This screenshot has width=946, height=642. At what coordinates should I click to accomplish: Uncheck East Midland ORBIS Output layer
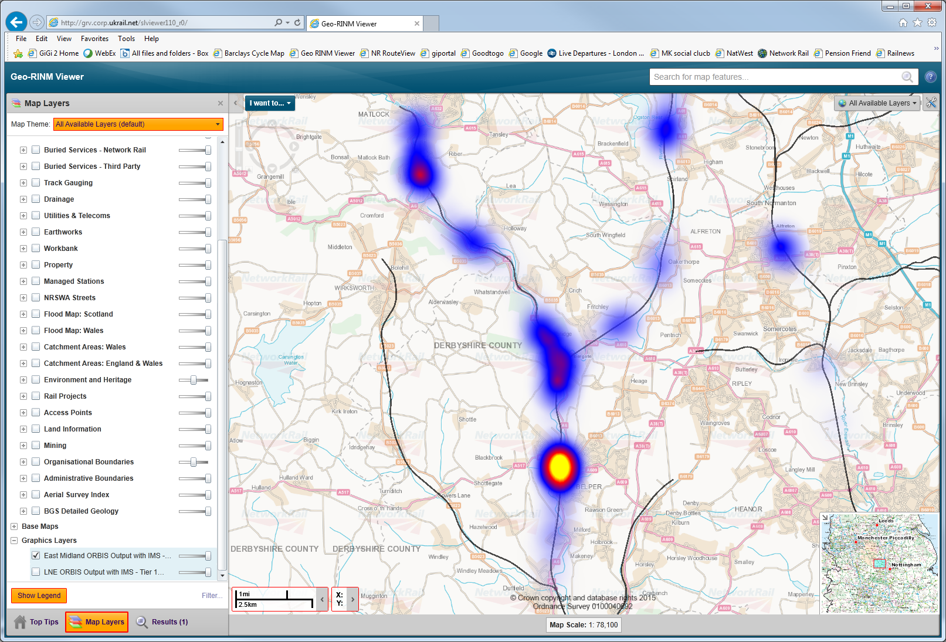pyautogui.click(x=36, y=555)
